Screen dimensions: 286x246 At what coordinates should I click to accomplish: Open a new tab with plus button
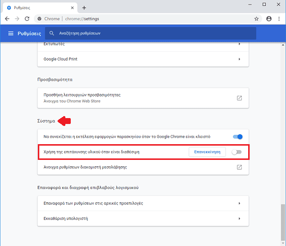[x=84, y=8]
